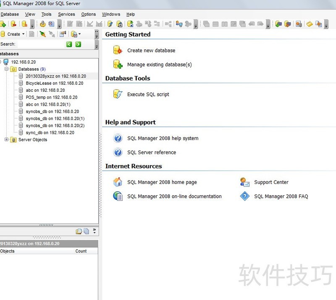The width and height of the screenshot is (336, 300).
Task: Click inside the Search input field
Action: click(x=40, y=44)
